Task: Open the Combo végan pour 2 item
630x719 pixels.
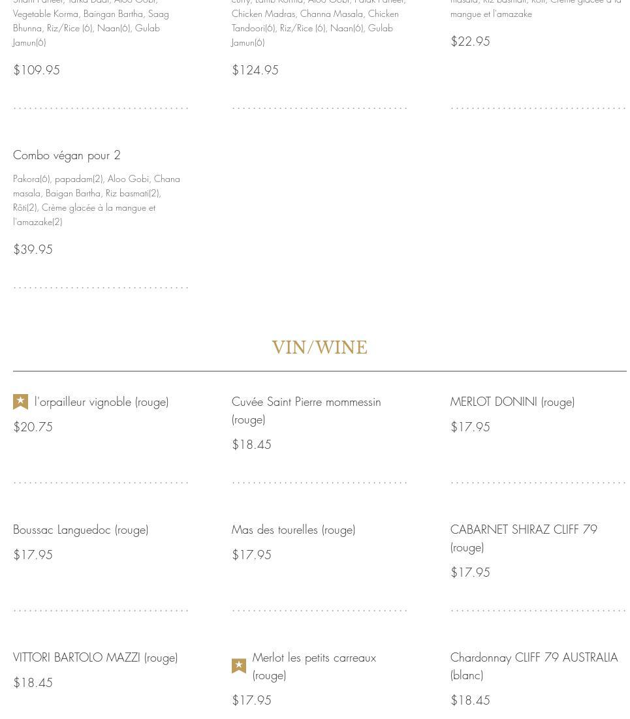Action: coord(67,155)
